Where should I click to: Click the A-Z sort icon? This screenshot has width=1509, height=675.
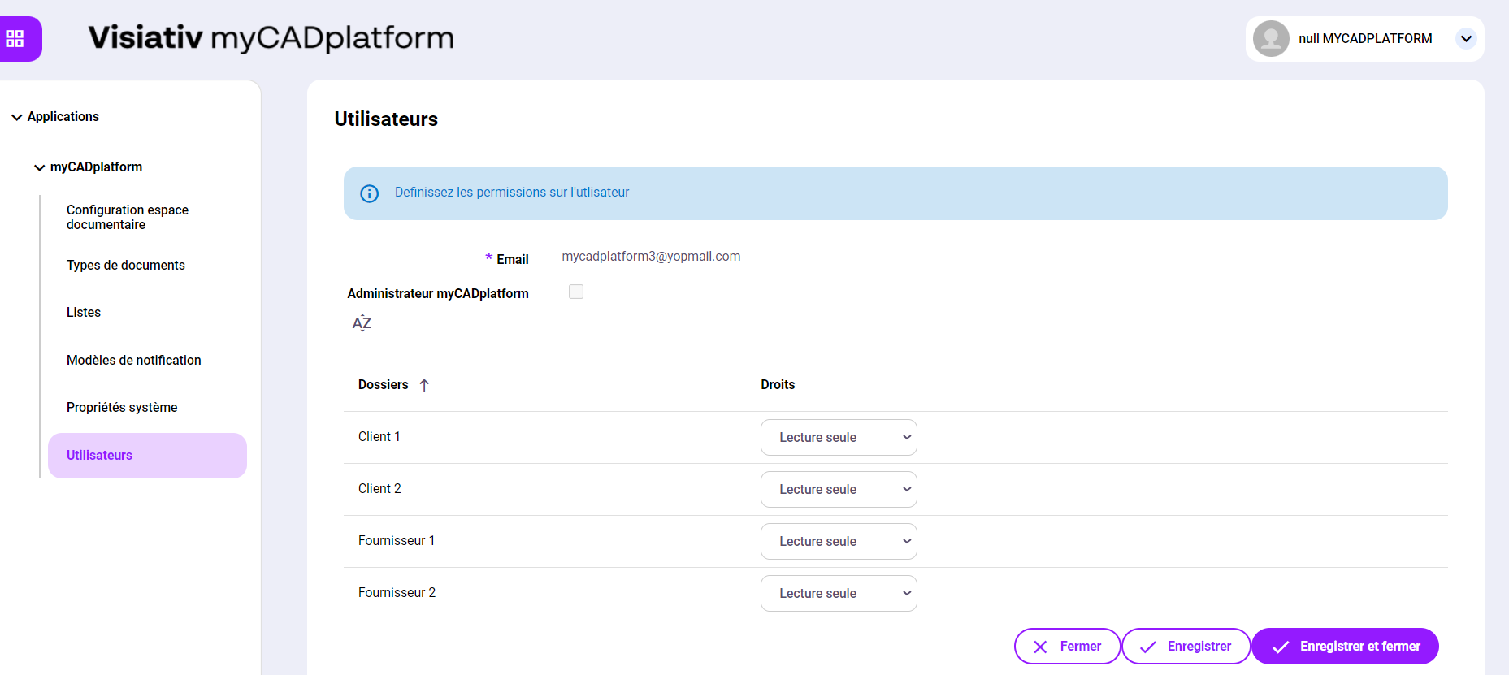pos(362,323)
